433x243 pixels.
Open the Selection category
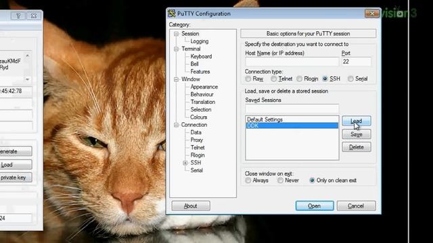point(201,109)
